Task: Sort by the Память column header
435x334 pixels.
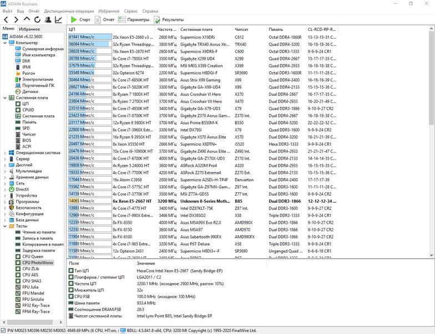Action: [286, 29]
